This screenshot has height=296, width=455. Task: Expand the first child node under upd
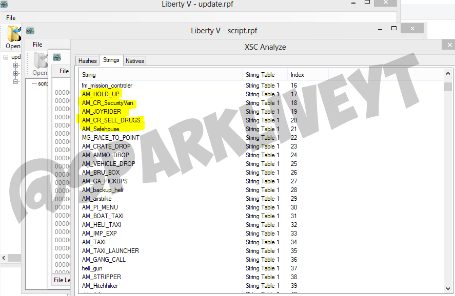pyautogui.click(x=15, y=65)
